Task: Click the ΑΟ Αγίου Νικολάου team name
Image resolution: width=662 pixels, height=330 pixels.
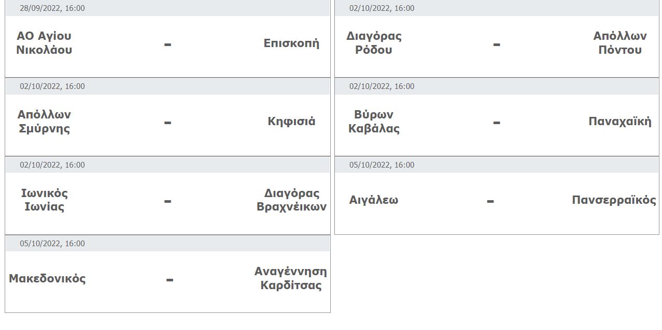Action: (x=44, y=43)
